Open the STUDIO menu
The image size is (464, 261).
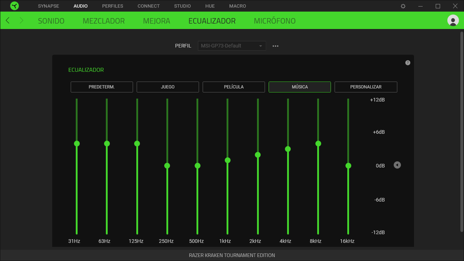182,6
